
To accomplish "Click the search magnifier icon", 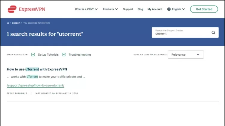I will (213, 33).
